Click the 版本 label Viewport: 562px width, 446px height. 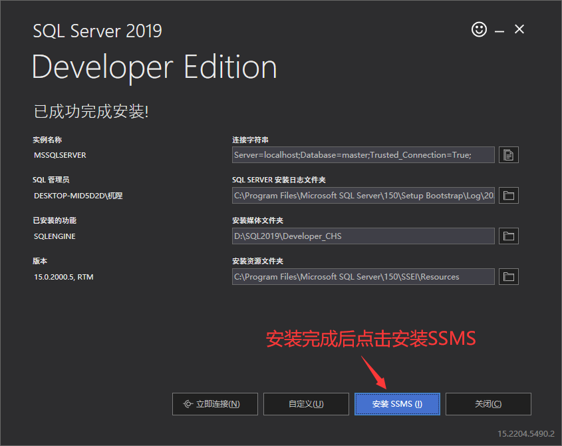pos(40,261)
